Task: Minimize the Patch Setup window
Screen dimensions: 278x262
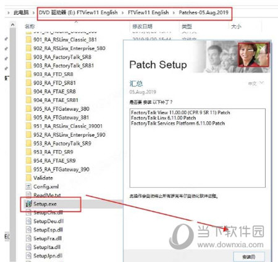Action: (x=251, y=50)
